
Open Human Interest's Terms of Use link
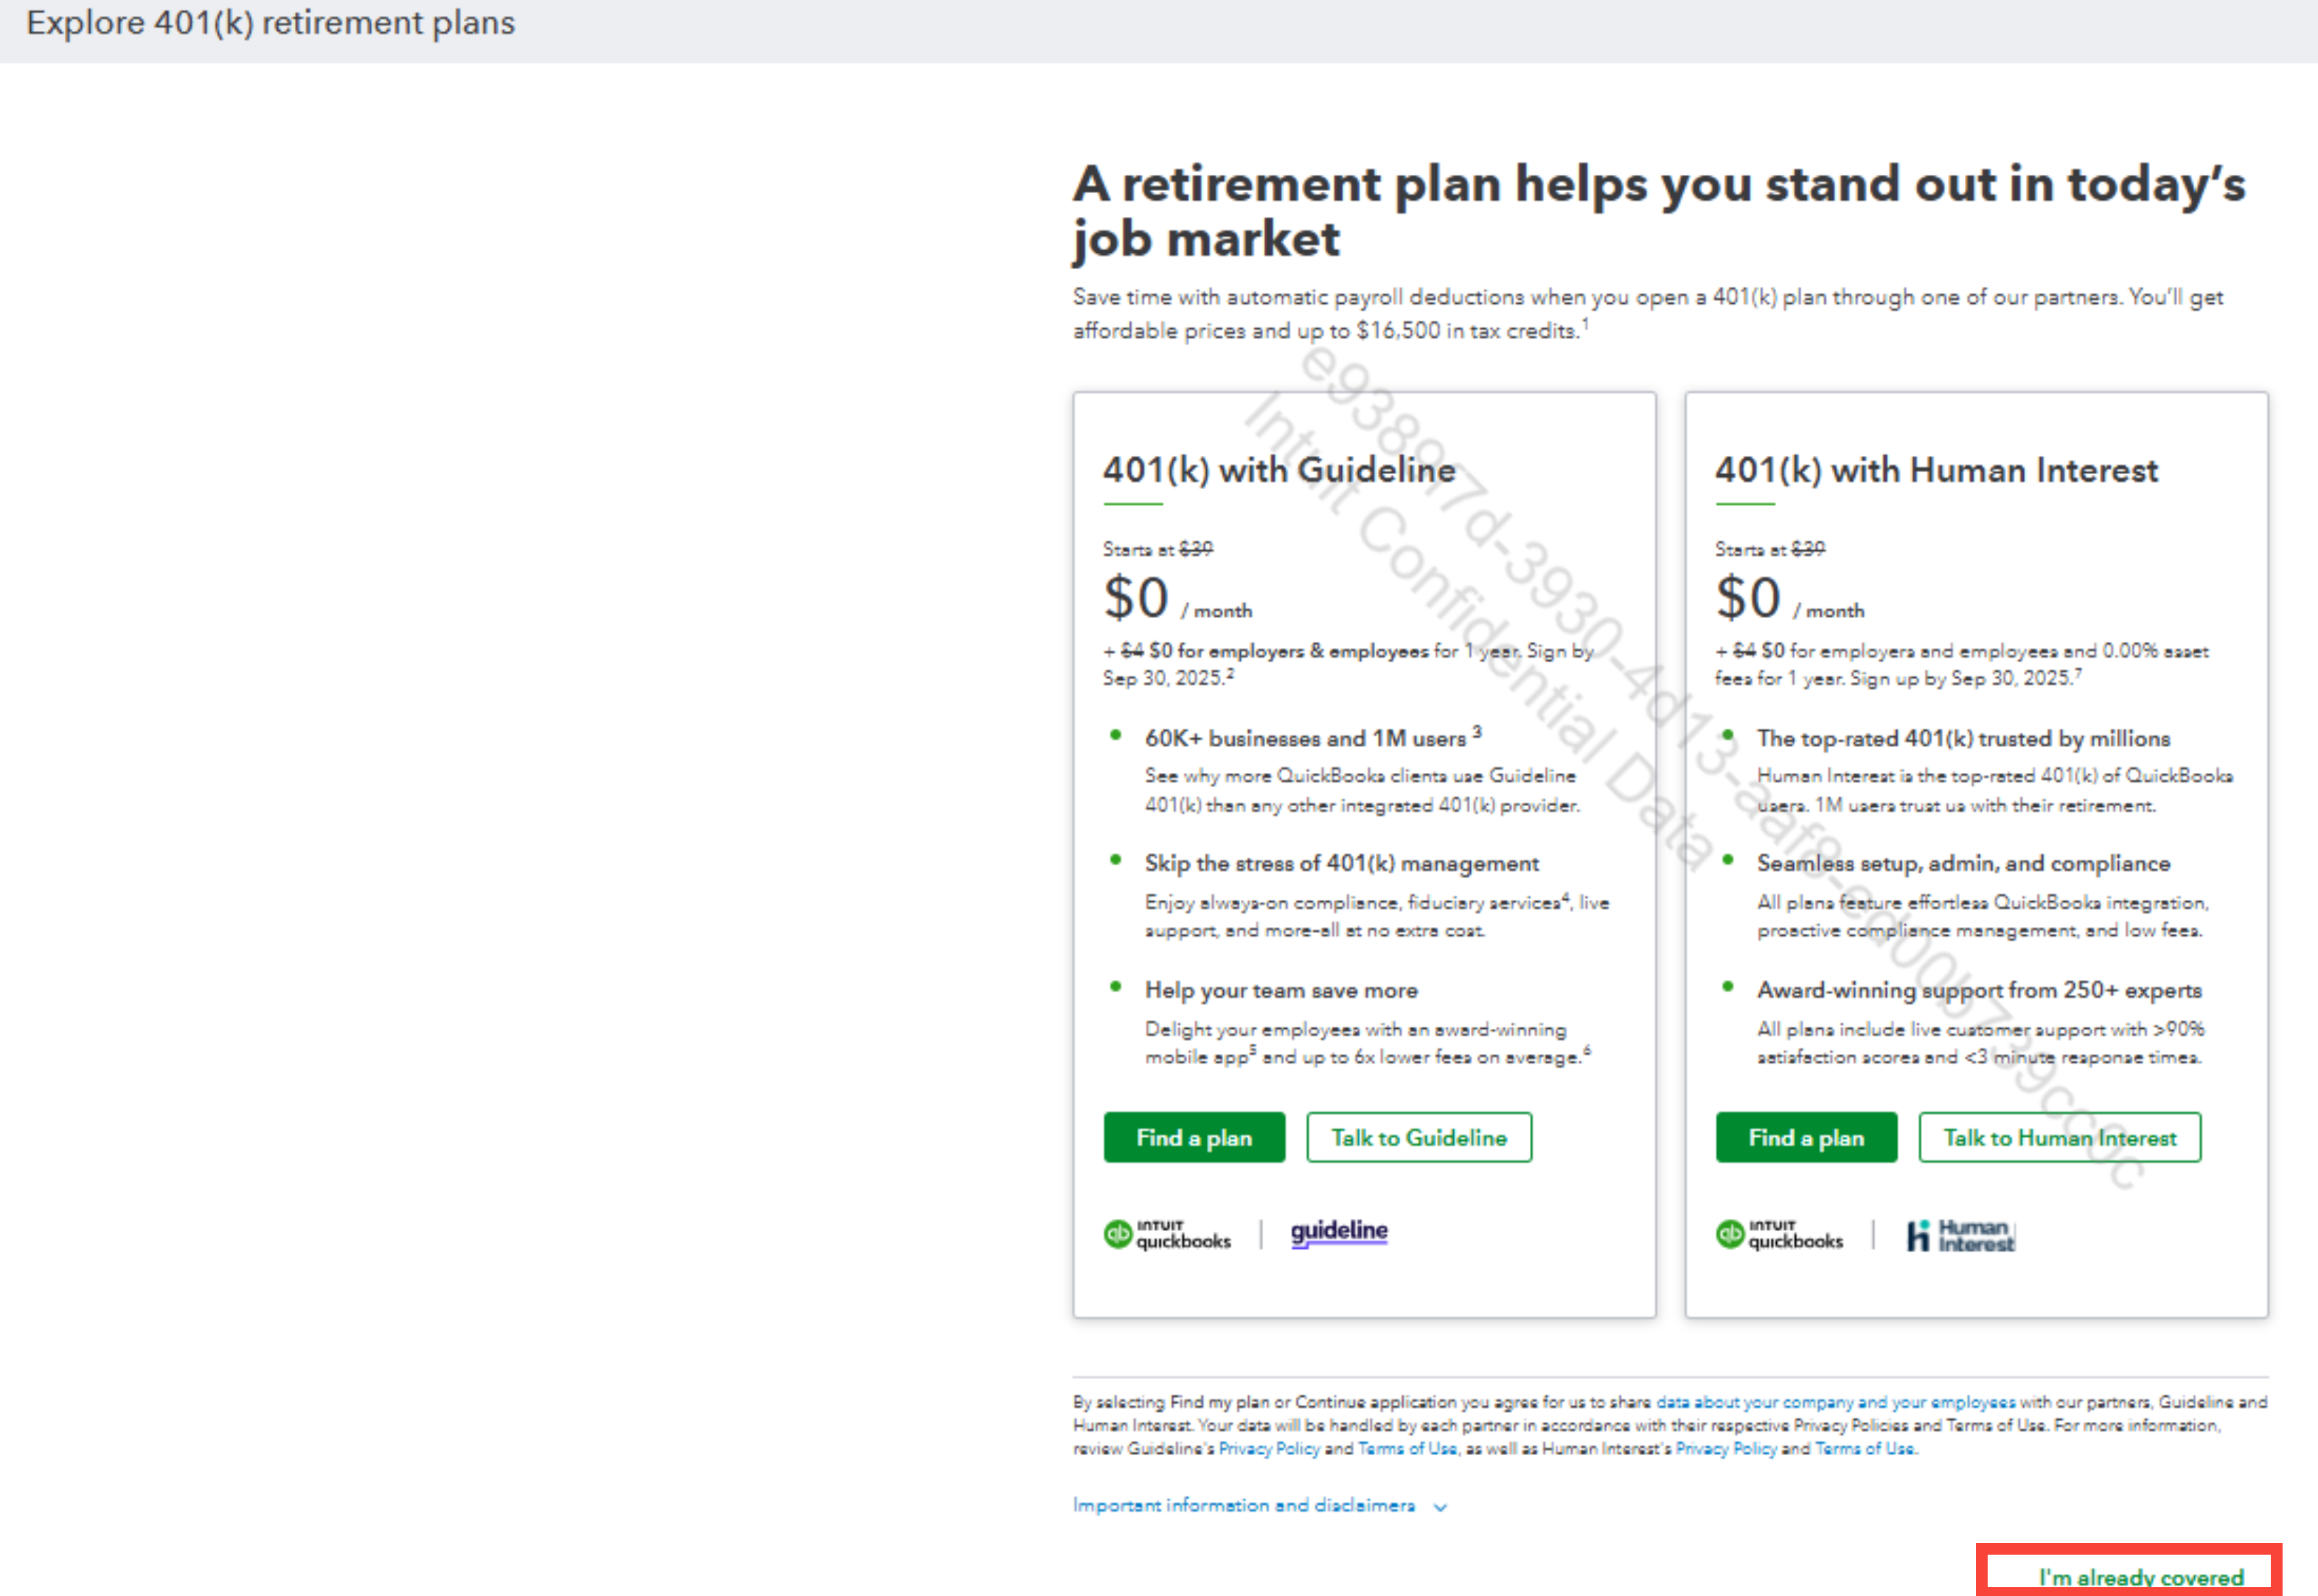point(1864,1448)
